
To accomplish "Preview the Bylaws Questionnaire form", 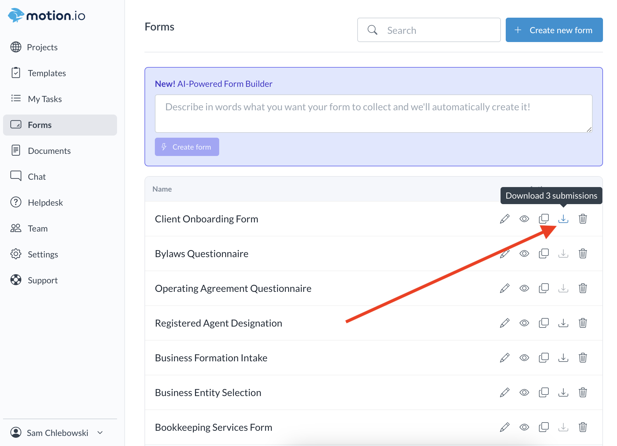I will click(524, 253).
